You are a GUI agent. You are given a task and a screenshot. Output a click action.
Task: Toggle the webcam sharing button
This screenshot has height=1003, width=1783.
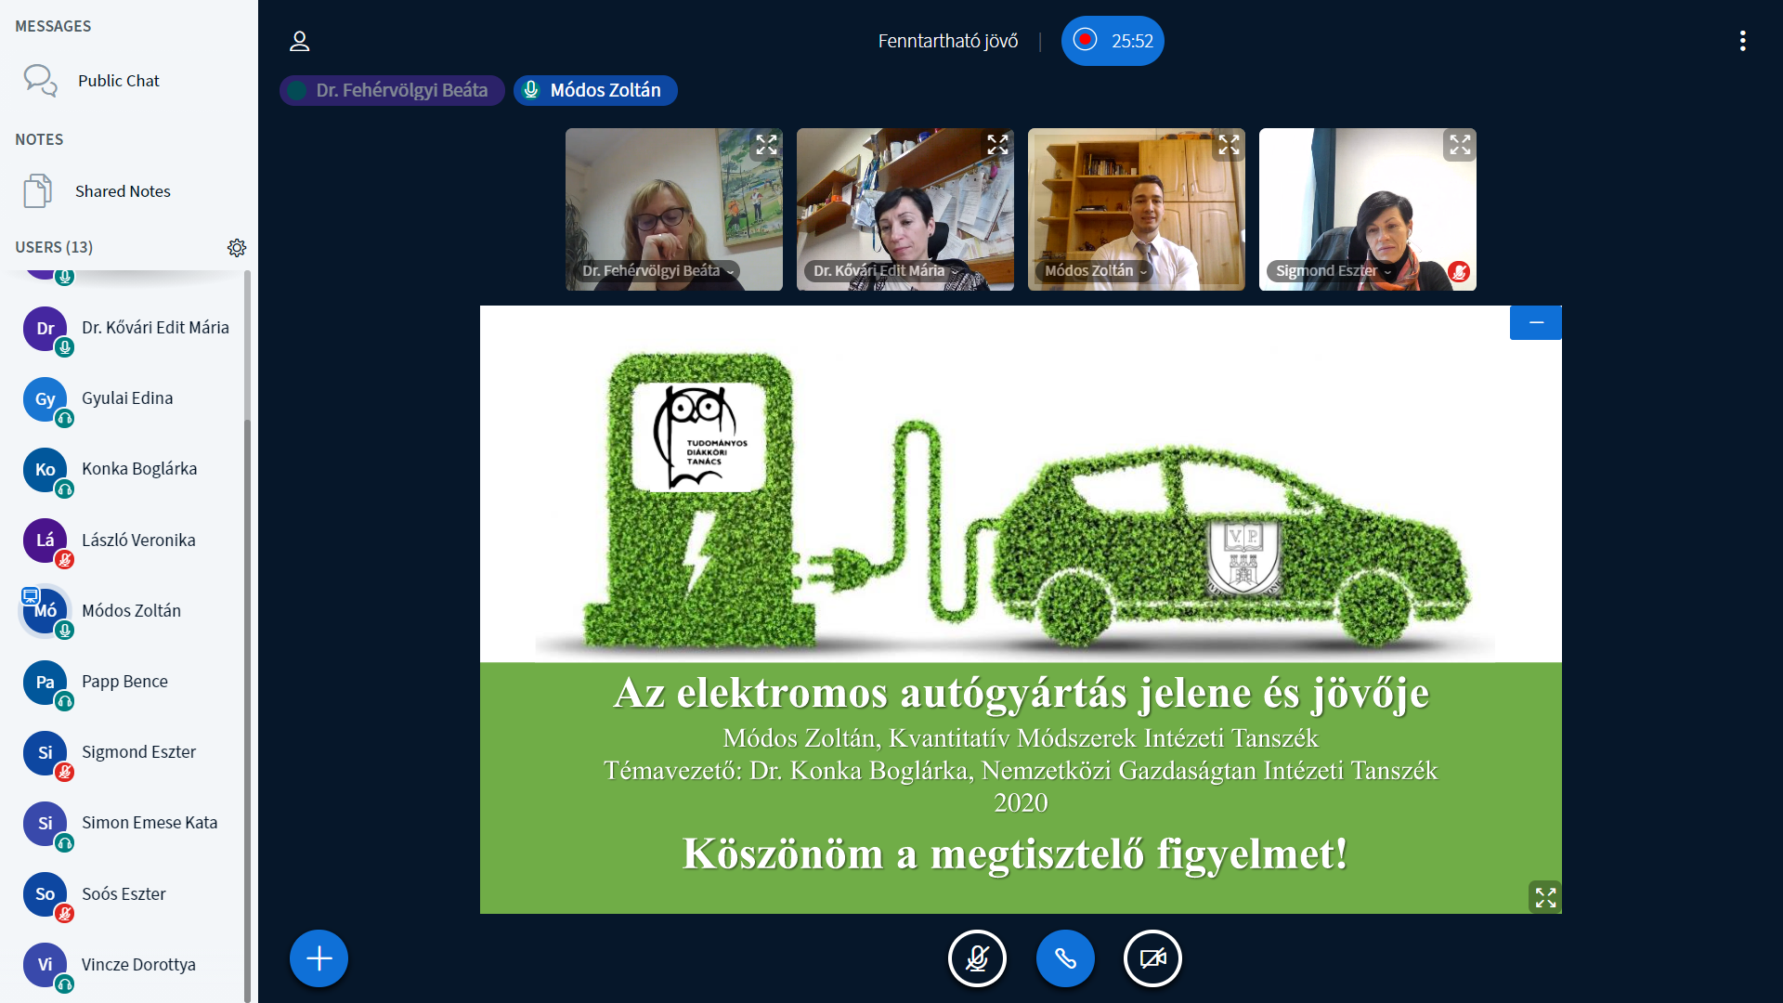(x=1152, y=957)
